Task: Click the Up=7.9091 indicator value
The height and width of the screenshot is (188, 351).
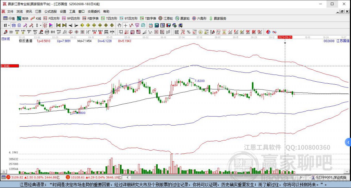Action: point(64,41)
